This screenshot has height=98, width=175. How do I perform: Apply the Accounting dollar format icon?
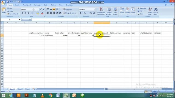pos(80,13)
